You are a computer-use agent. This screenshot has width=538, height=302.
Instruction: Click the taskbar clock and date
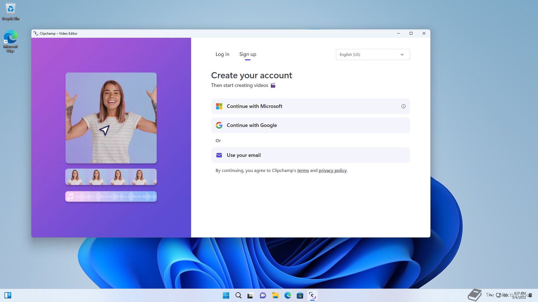tap(519, 295)
